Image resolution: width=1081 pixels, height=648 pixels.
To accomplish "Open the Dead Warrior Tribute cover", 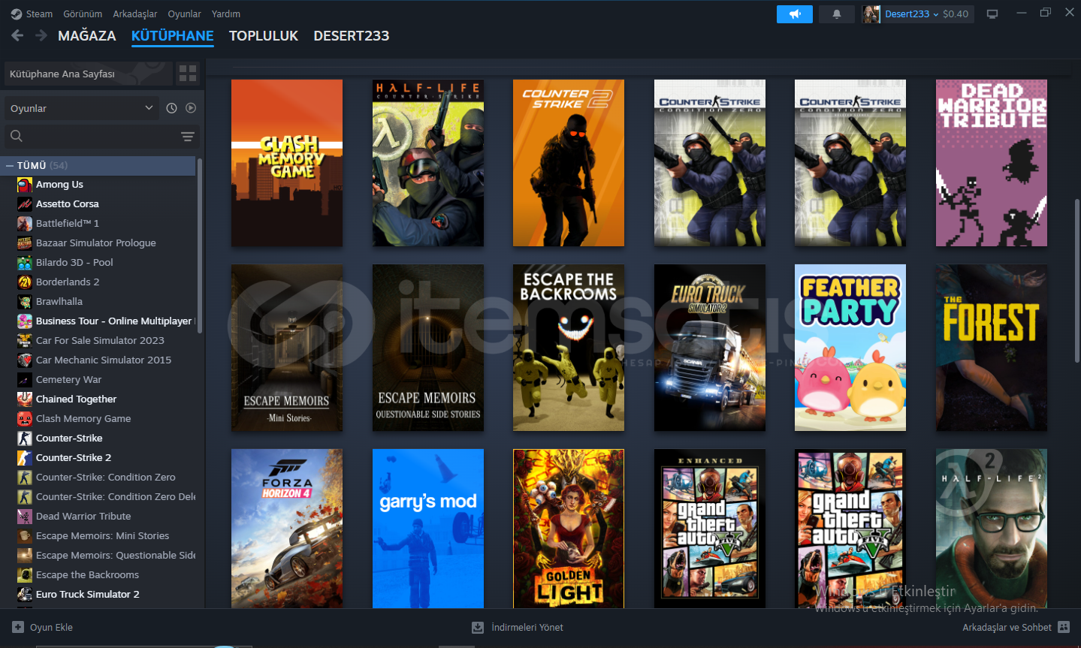I will click(x=992, y=163).
